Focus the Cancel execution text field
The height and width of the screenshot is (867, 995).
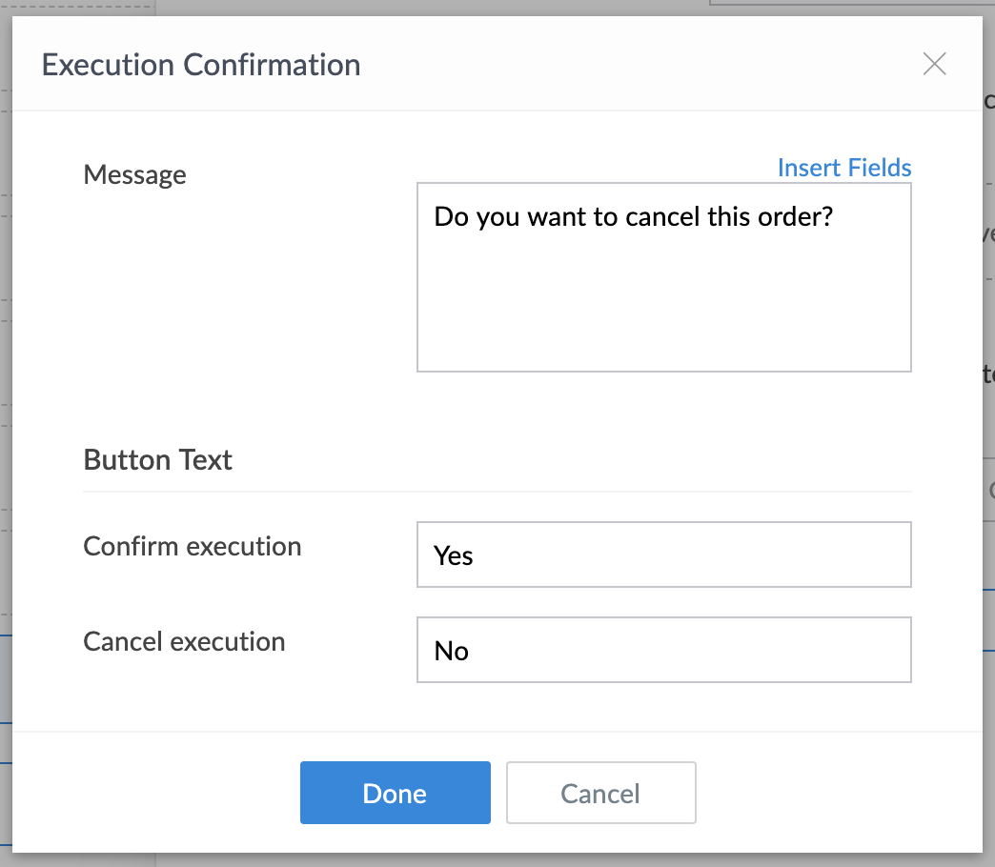click(663, 650)
